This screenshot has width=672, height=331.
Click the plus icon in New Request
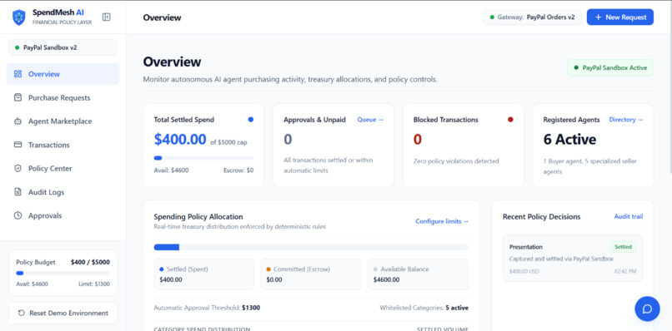(x=599, y=17)
